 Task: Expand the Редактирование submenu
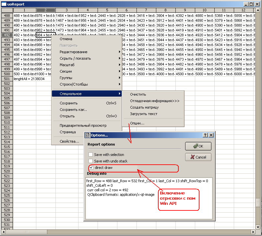pos(74,52)
